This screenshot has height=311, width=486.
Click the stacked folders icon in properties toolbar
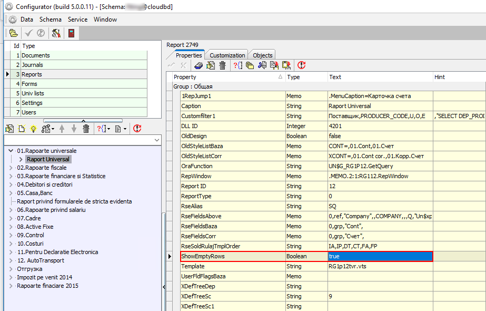coord(250,65)
